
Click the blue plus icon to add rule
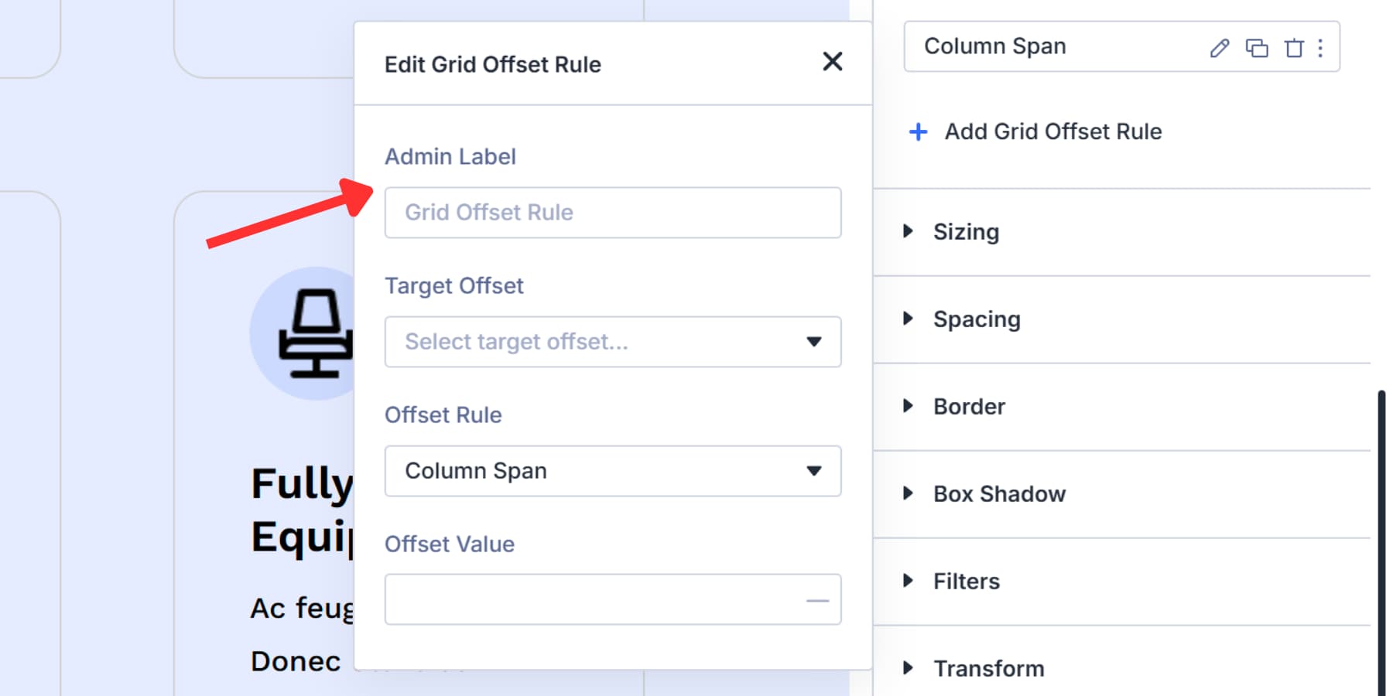[x=917, y=131]
